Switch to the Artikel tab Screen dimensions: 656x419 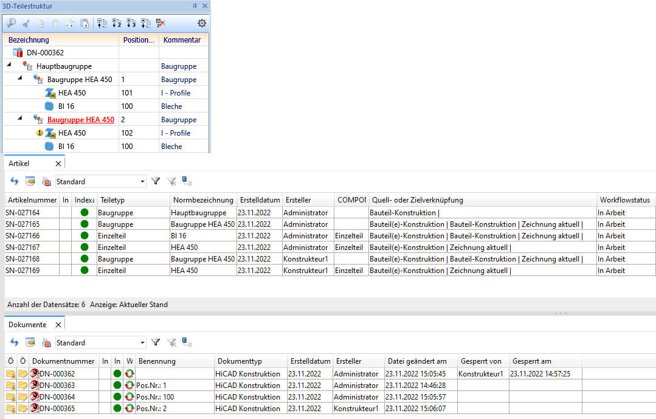pyautogui.click(x=19, y=164)
